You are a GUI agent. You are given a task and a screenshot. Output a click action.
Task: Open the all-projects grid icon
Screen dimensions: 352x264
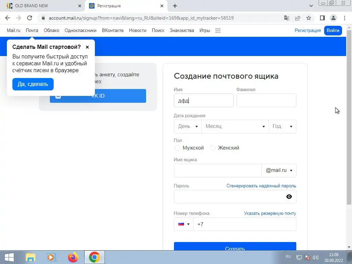[x=218, y=31]
